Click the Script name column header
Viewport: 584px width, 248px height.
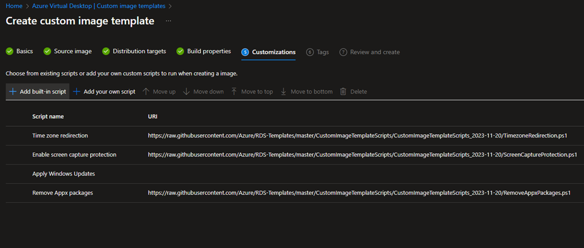point(48,116)
